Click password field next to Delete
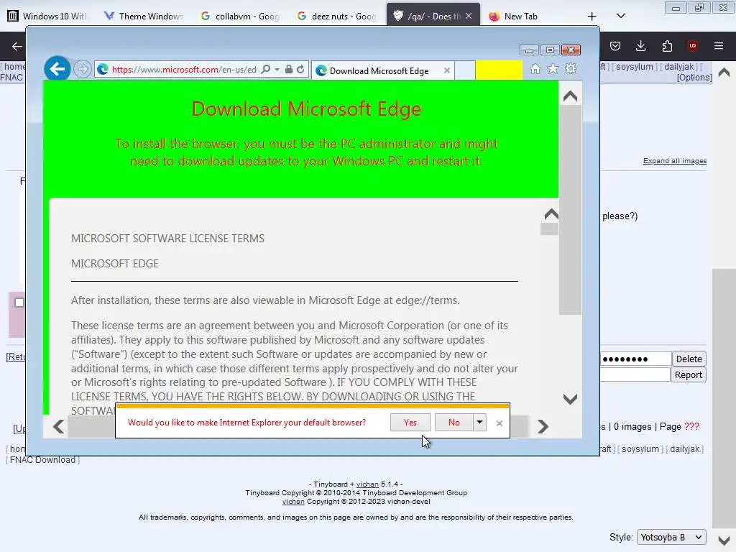The width and height of the screenshot is (736, 552). [x=635, y=359]
